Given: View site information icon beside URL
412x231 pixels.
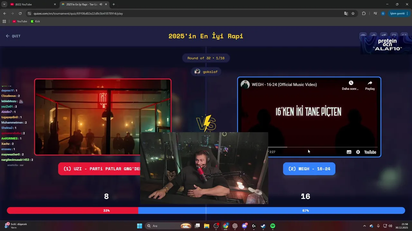Looking at the screenshot, I should (29, 13).
